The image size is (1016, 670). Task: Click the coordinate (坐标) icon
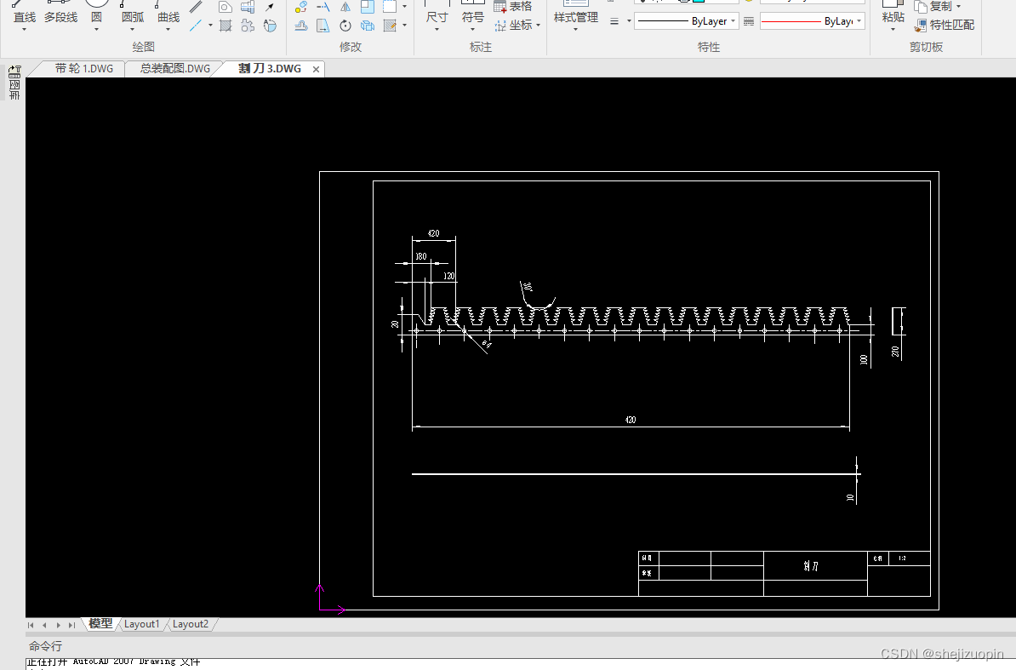(500, 26)
